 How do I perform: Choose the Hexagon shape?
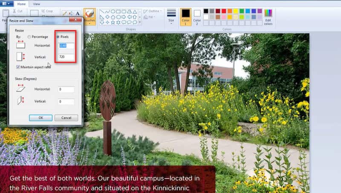118,17
